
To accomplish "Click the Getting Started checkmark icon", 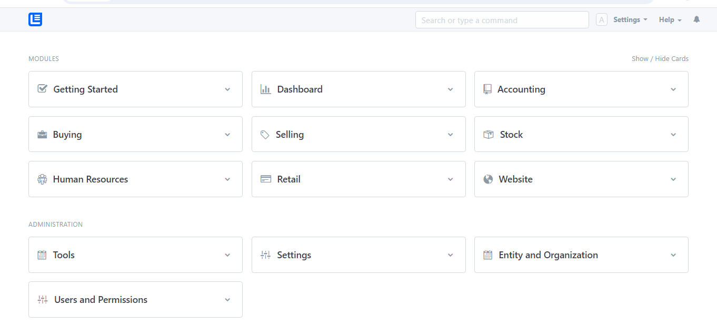I will click(x=43, y=89).
